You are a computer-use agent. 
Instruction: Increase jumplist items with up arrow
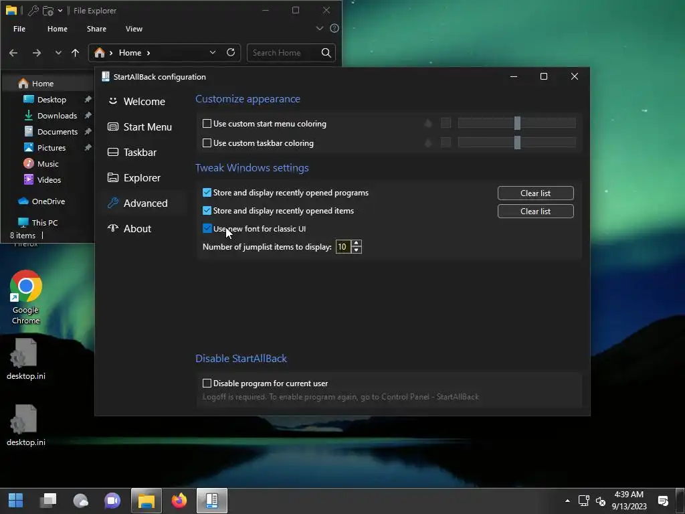point(357,244)
